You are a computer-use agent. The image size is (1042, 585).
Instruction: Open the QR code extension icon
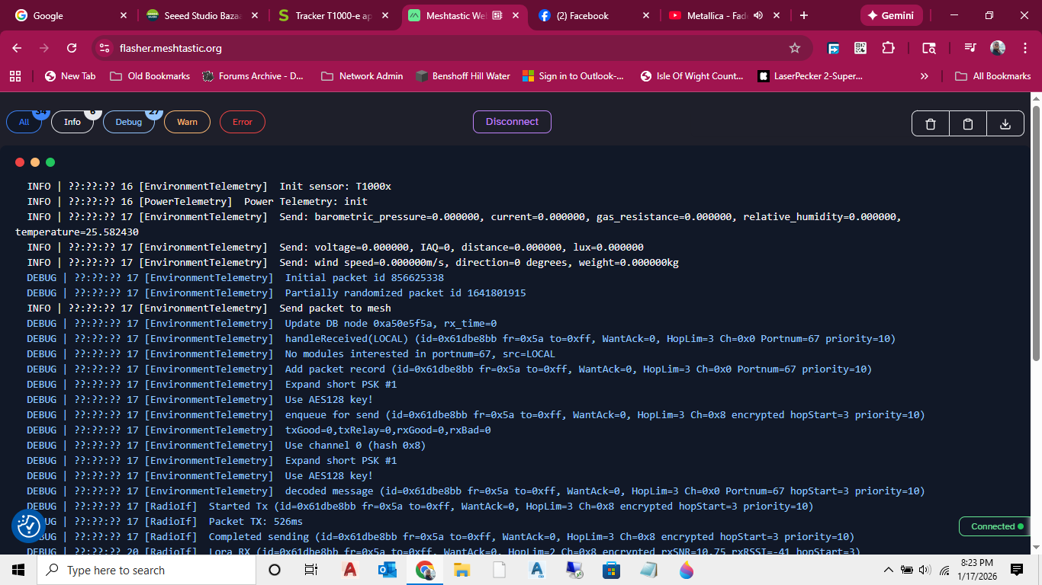coord(860,48)
